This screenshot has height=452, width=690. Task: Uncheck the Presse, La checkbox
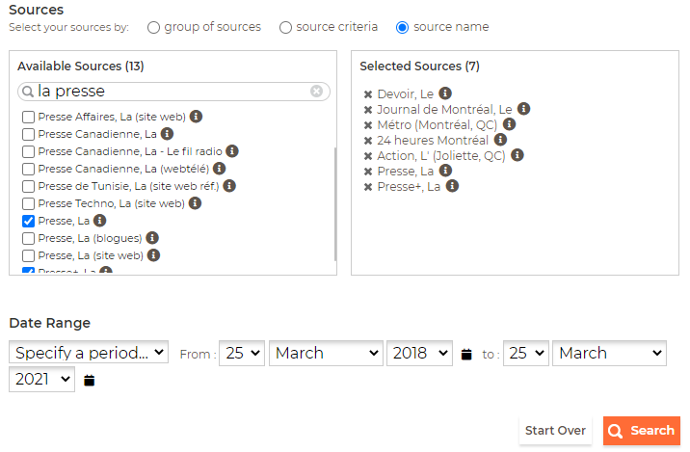pyautogui.click(x=29, y=221)
